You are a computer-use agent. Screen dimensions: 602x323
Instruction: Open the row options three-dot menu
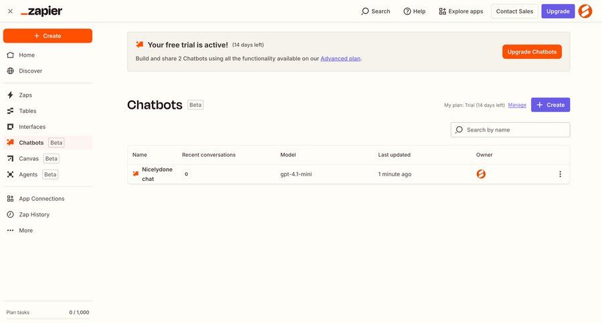(x=560, y=174)
